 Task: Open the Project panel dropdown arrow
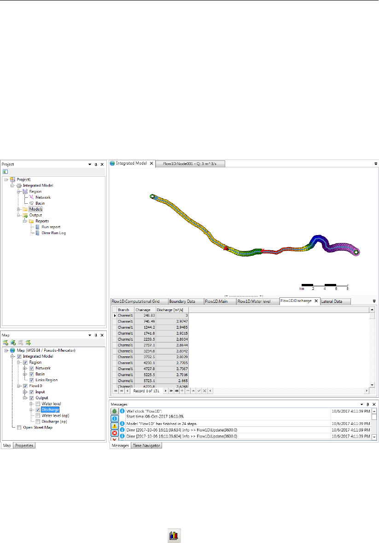click(x=90, y=165)
